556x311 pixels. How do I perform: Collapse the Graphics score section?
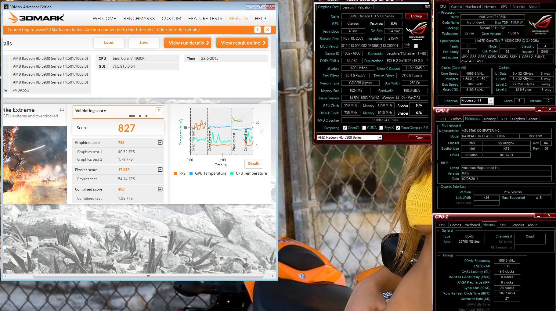160,142
